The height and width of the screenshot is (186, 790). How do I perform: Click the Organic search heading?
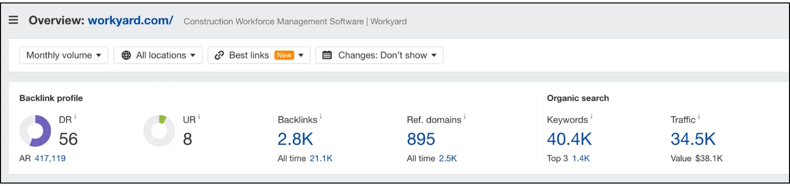(x=578, y=98)
